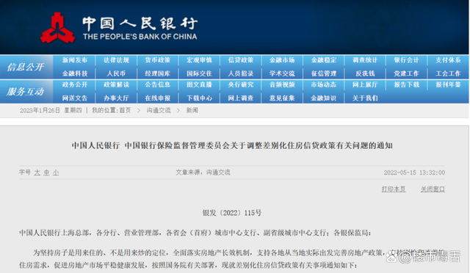This screenshot has width=470, height=273.
Task: Open 反洗钱 navigation link
Action: (x=365, y=73)
